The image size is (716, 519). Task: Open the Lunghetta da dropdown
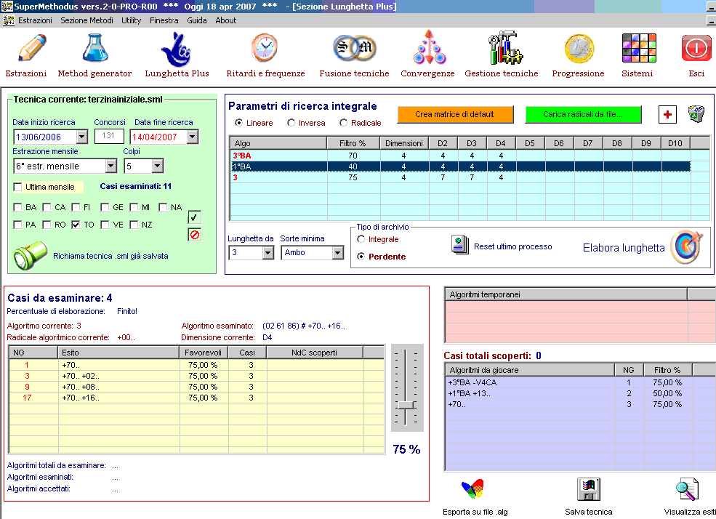pyautogui.click(x=268, y=252)
